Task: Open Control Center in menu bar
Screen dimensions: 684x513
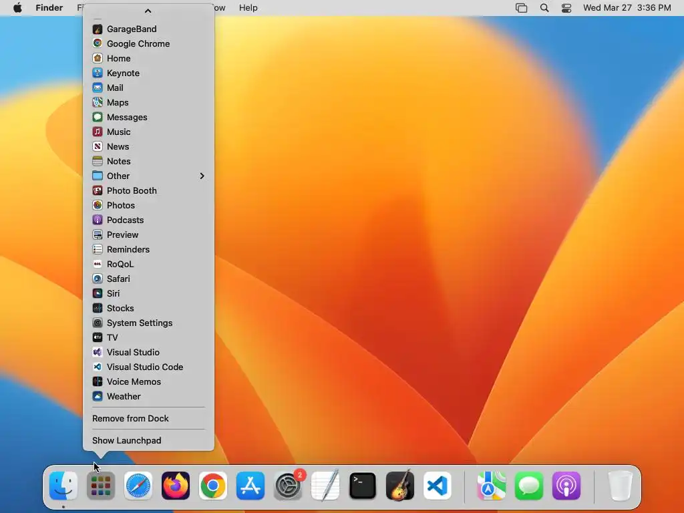Action: pyautogui.click(x=566, y=8)
